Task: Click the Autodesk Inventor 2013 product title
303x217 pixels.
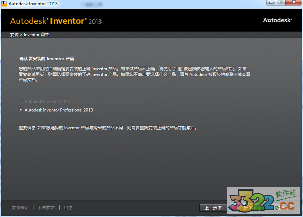Action: [x=56, y=21]
